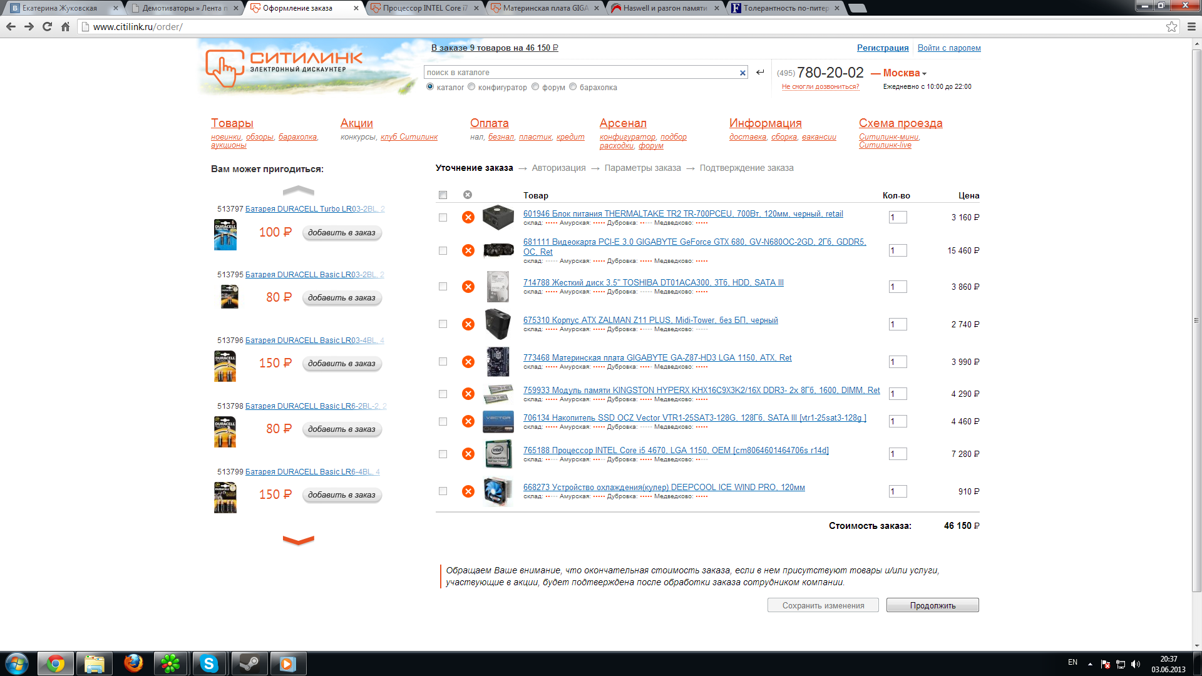Screen dimensions: 1202x676
Task: Add Duracell Turbo LR03 battery to order
Action: click(341, 233)
